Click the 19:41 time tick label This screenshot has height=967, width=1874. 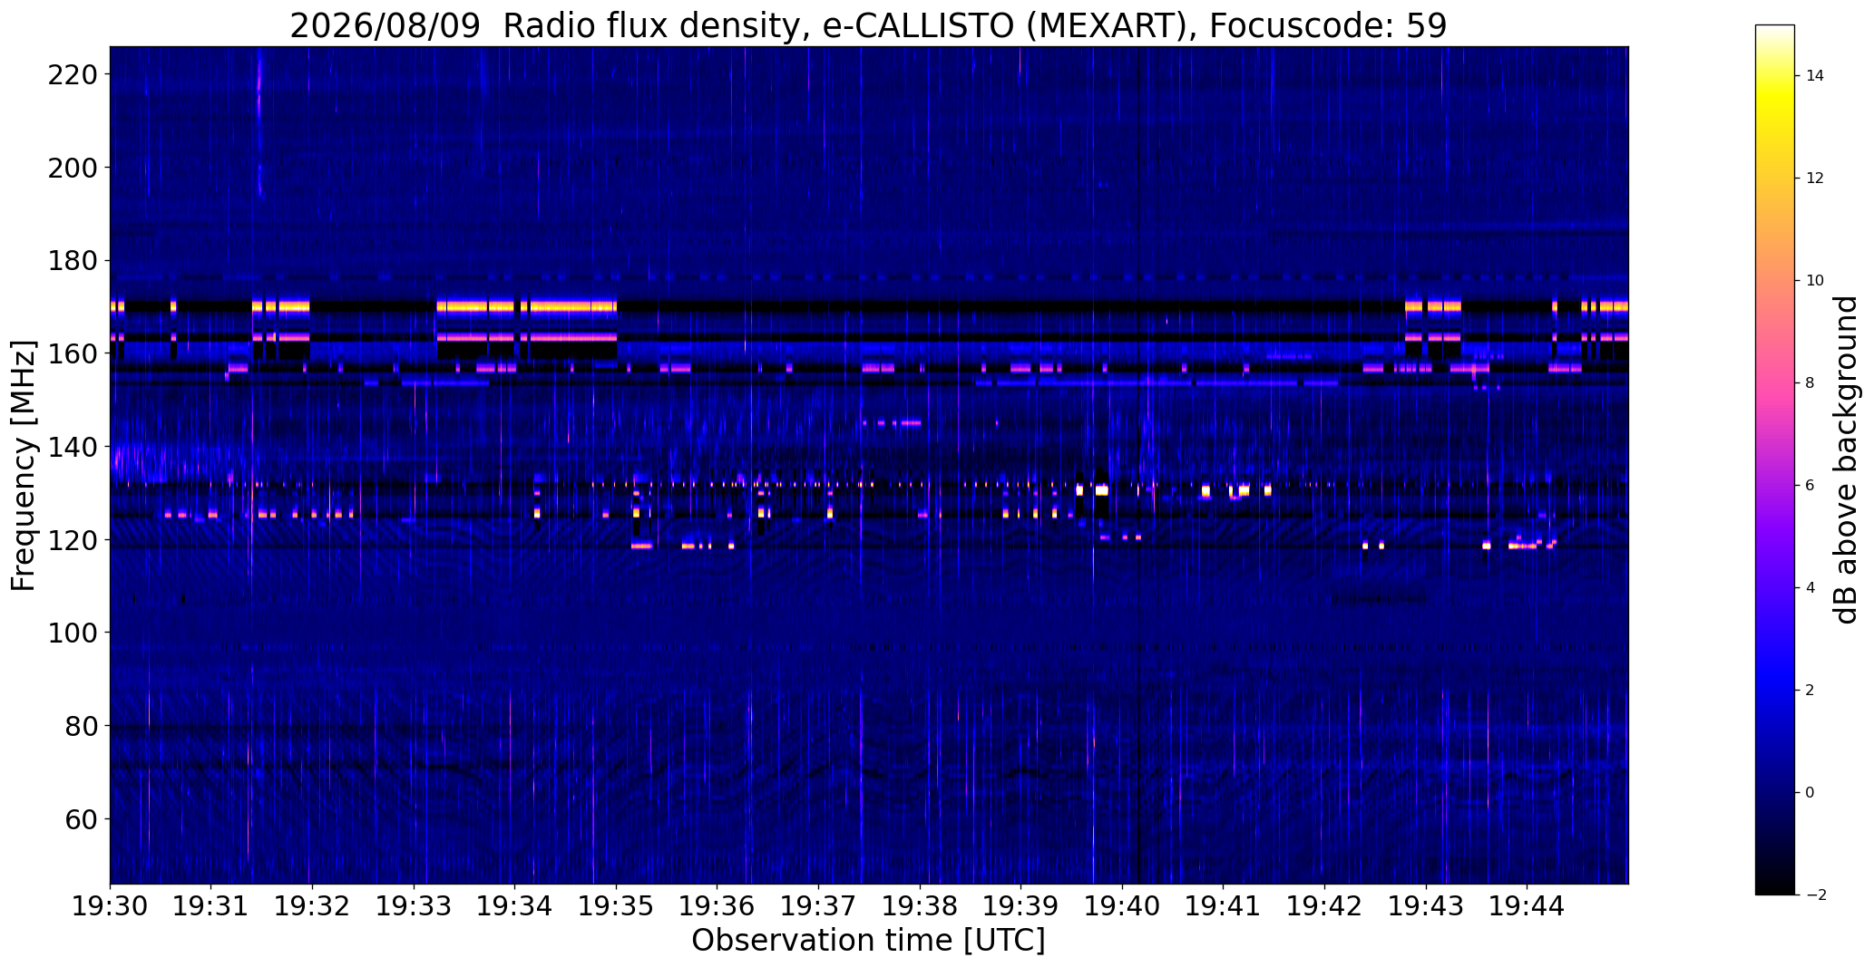tap(1224, 905)
